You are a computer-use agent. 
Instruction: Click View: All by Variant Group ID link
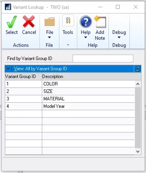[x=40, y=69]
